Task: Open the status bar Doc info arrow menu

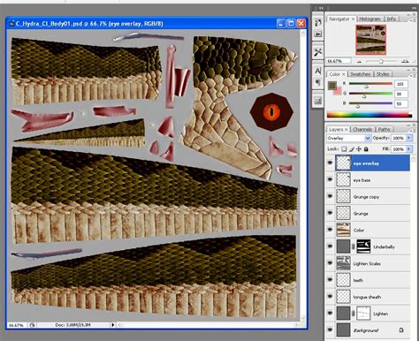Action: 112,325
